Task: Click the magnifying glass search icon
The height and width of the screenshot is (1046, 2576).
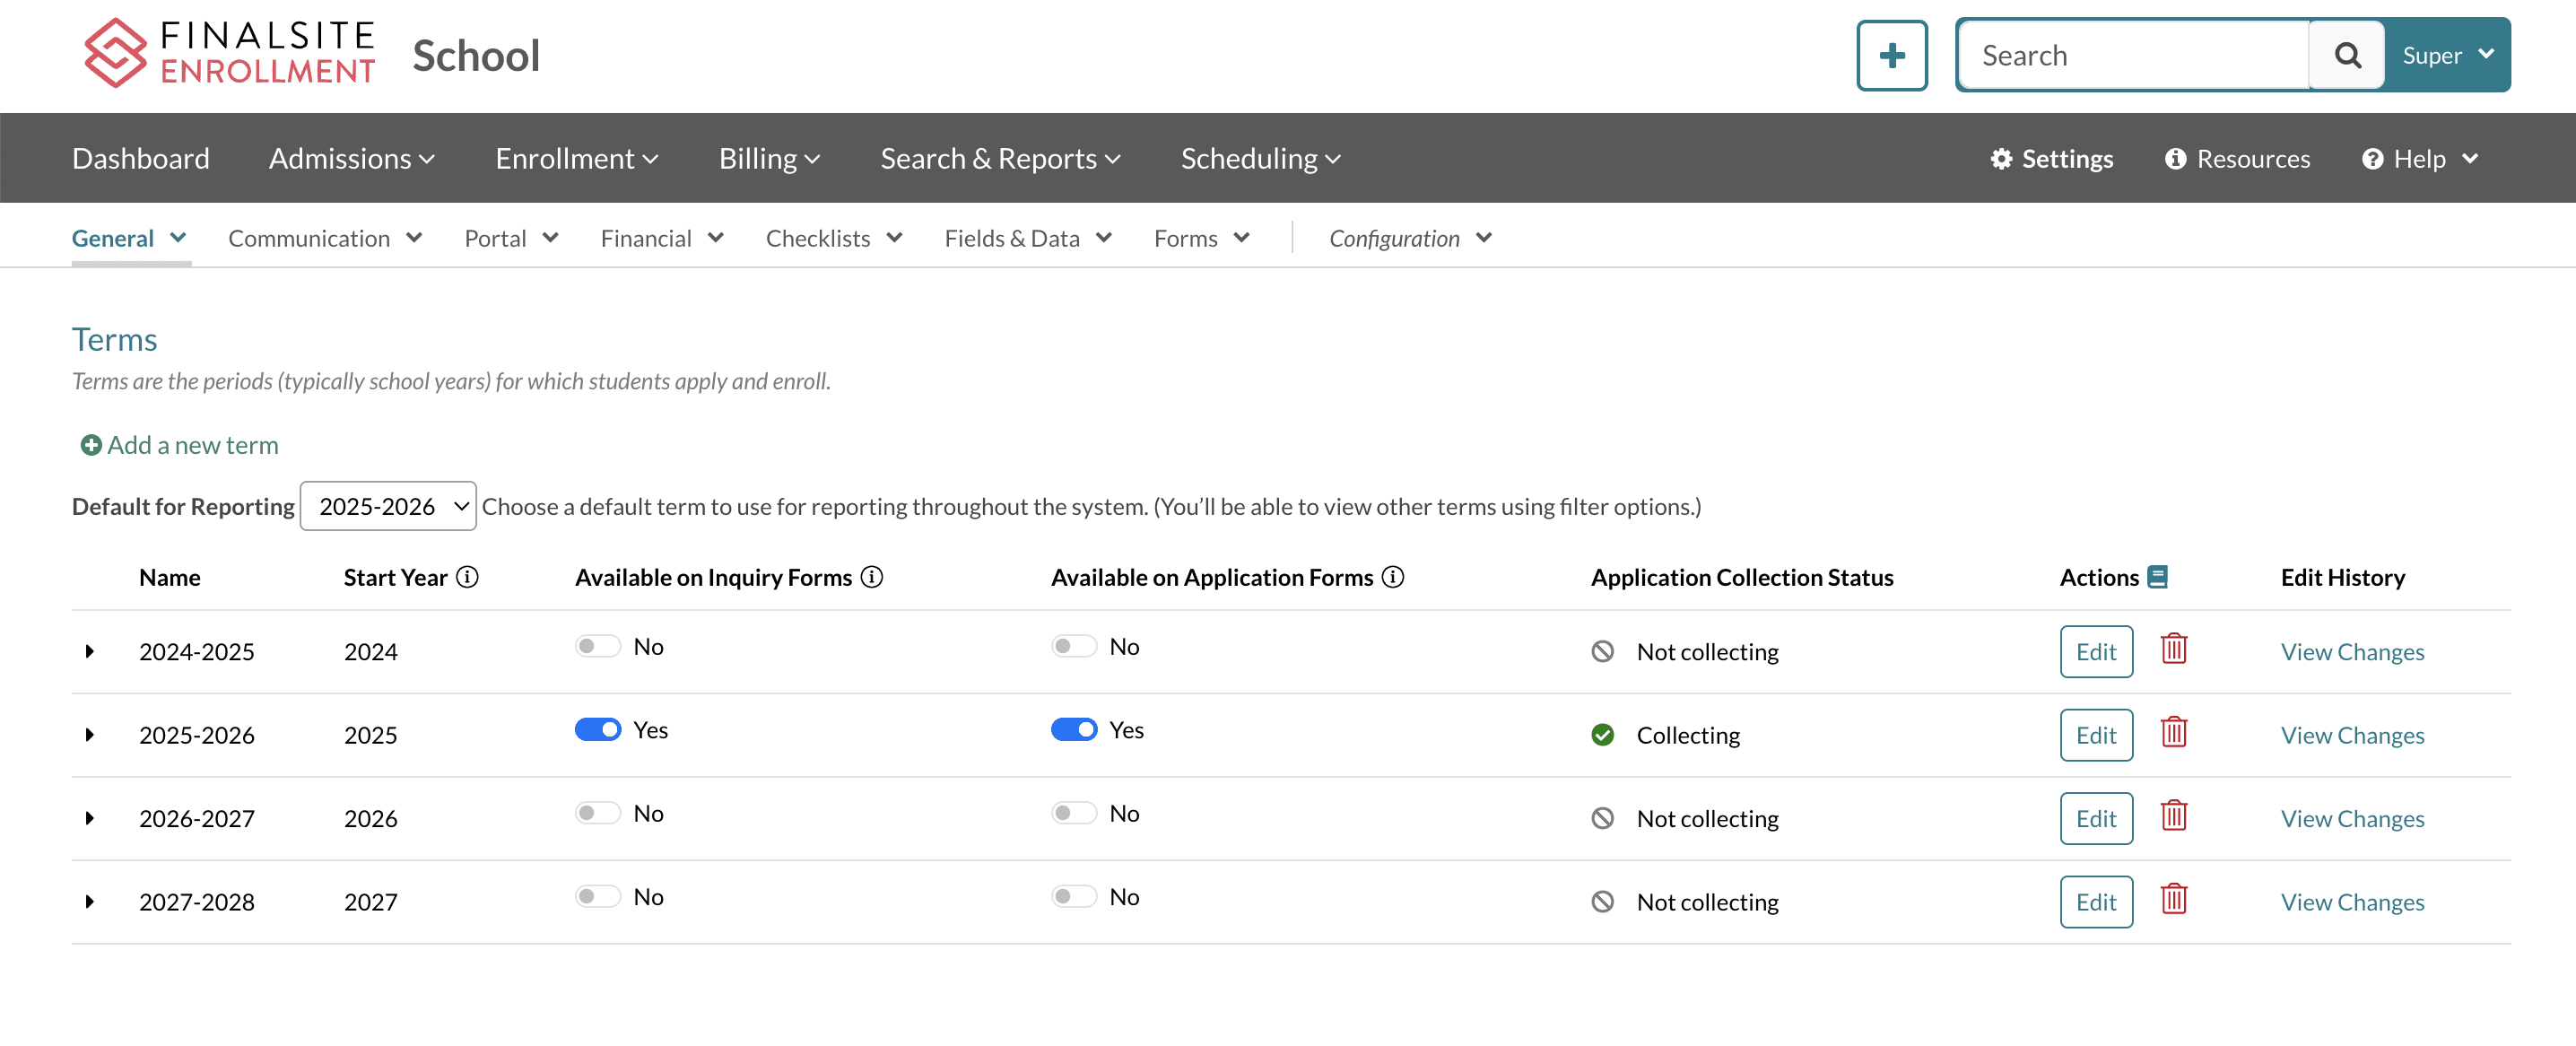Action: (2346, 55)
